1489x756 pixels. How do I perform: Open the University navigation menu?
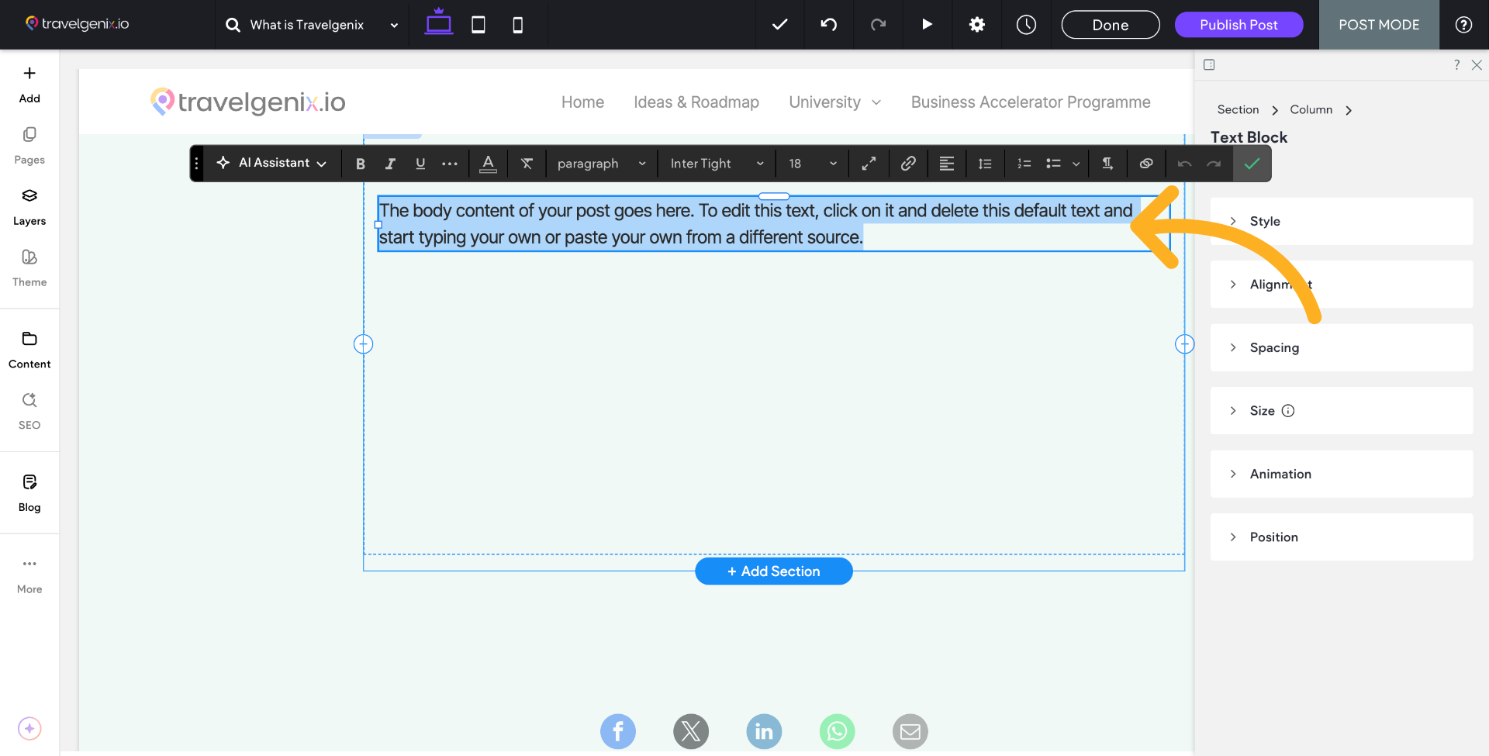(x=834, y=102)
